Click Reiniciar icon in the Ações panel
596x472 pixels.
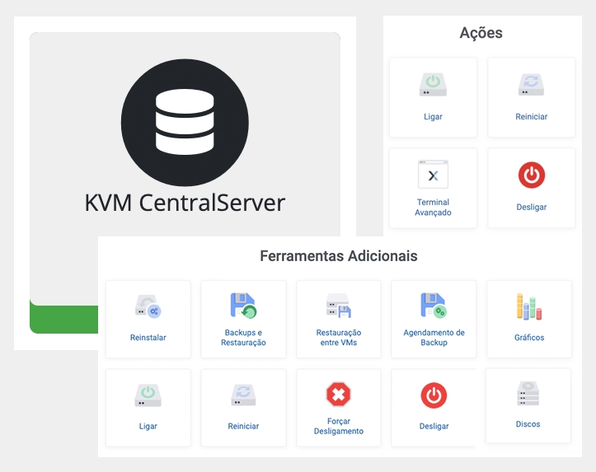tap(531, 86)
